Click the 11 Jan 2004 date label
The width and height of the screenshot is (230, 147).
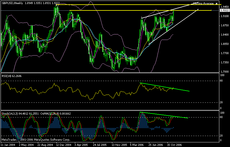point(8,145)
